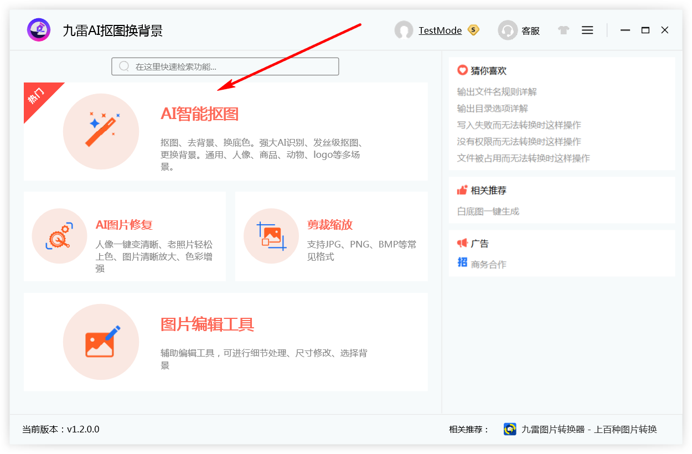Screen dimensions: 692x454
Task: Minimize the application window
Action: (626, 30)
